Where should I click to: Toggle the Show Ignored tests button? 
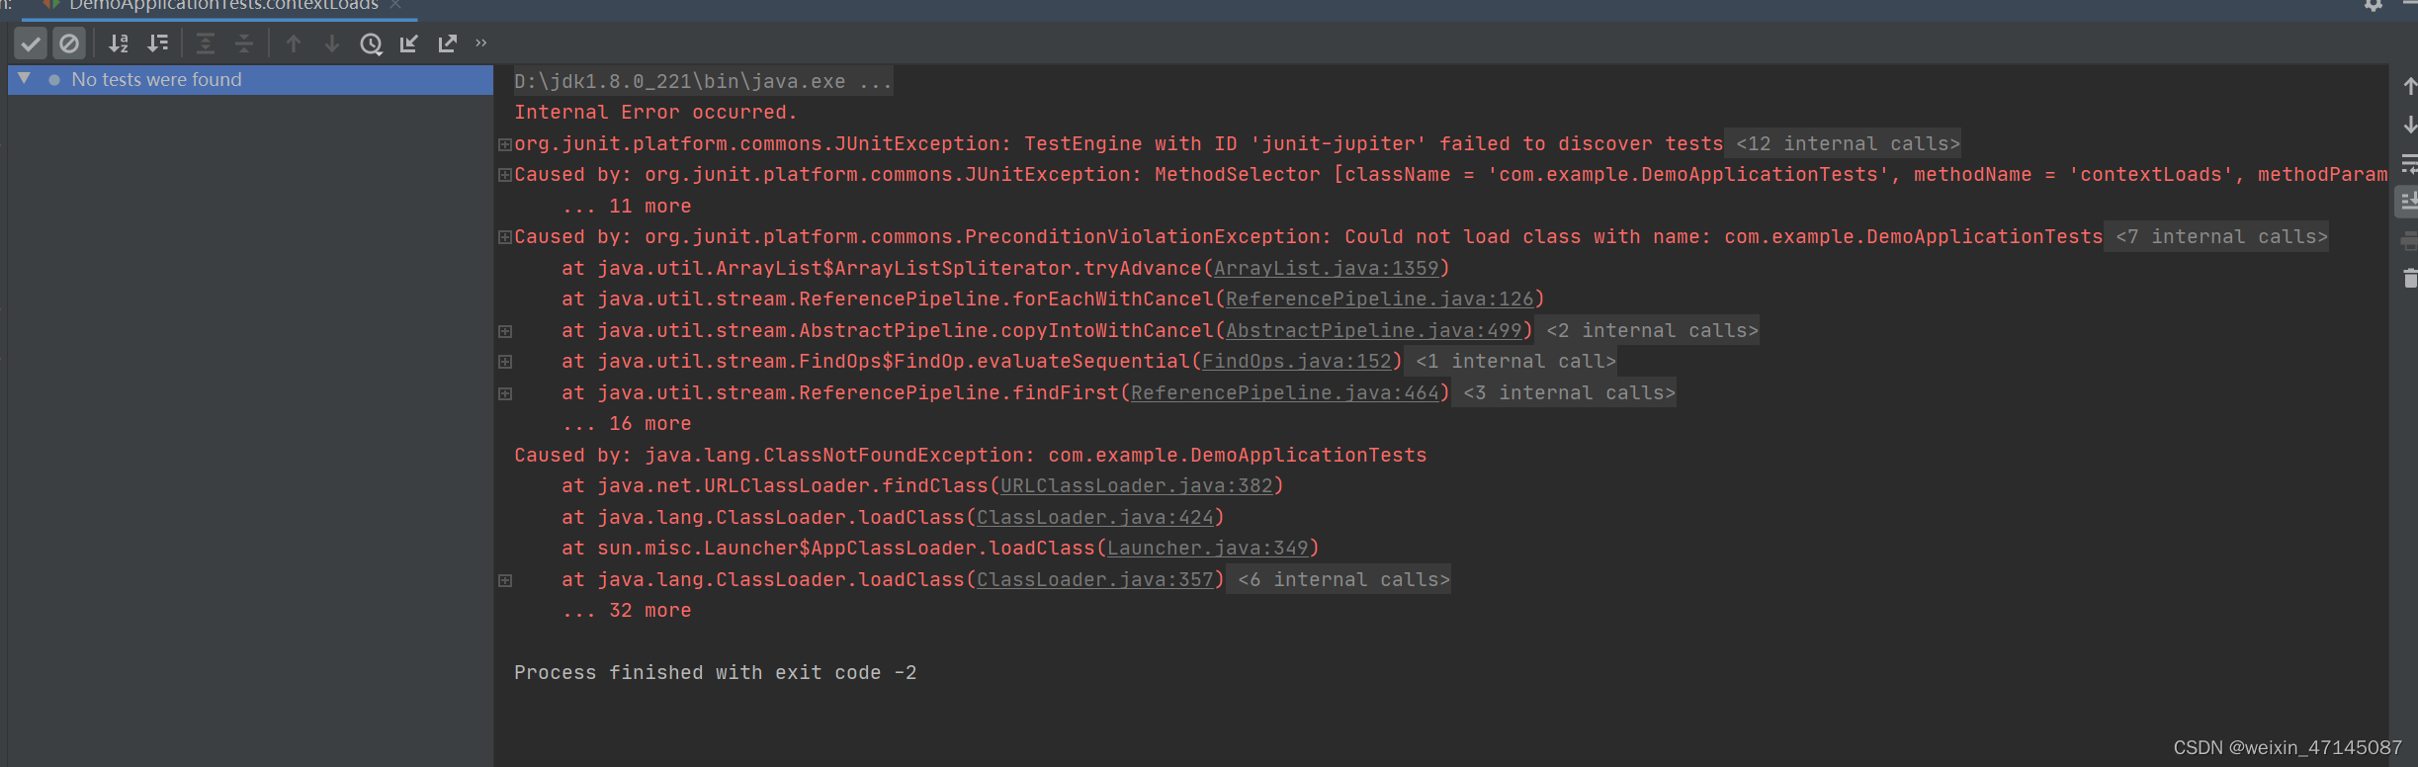pos(69,43)
